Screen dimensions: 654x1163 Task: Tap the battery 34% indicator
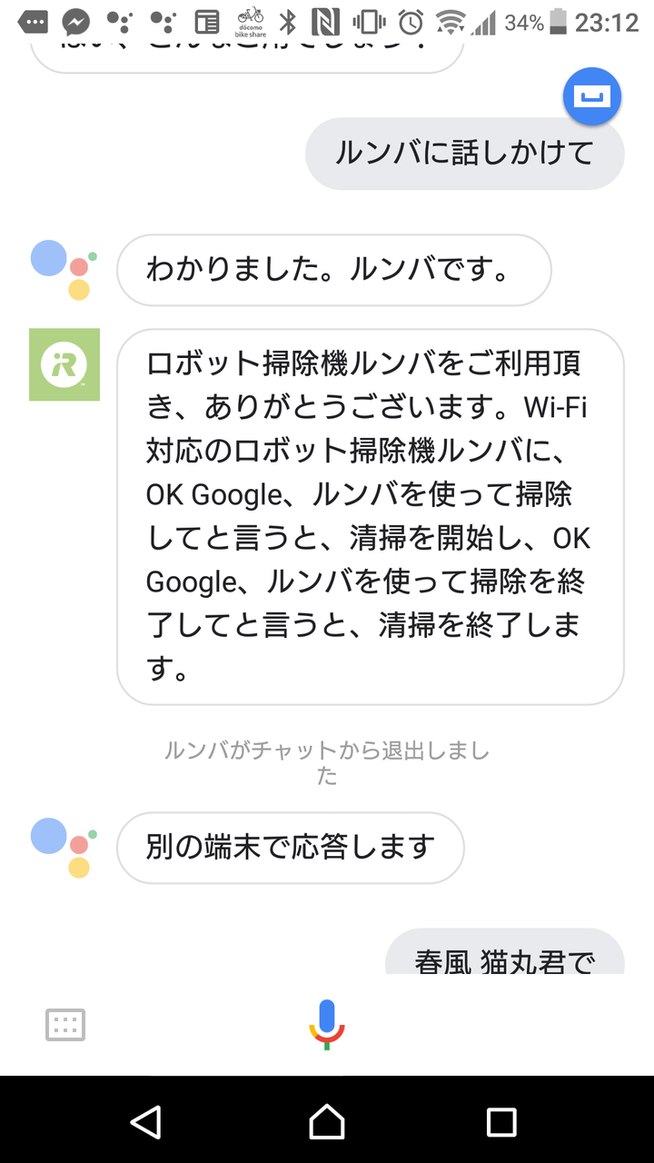[x=536, y=22]
